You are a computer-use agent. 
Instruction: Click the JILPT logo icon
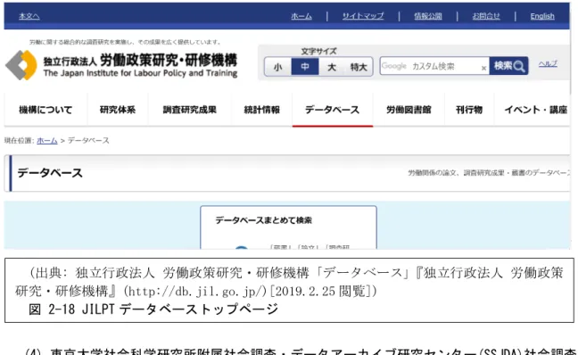(21, 65)
